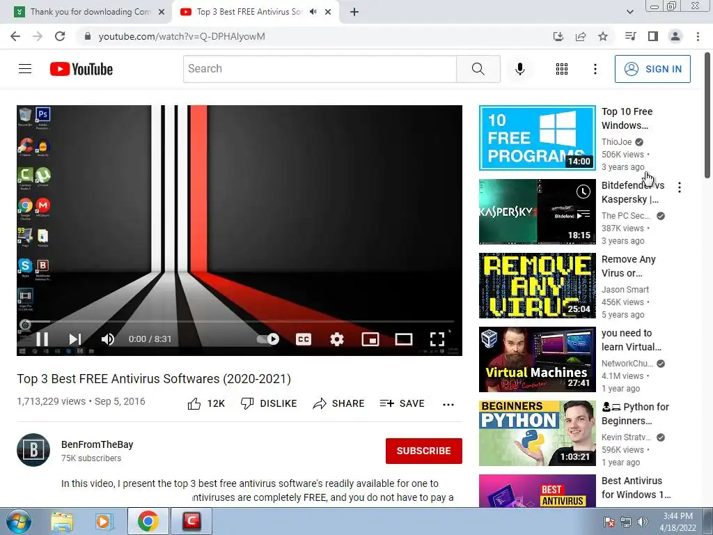Click the address bar URL
The height and width of the screenshot is (535, 713).
coord(182,36)
